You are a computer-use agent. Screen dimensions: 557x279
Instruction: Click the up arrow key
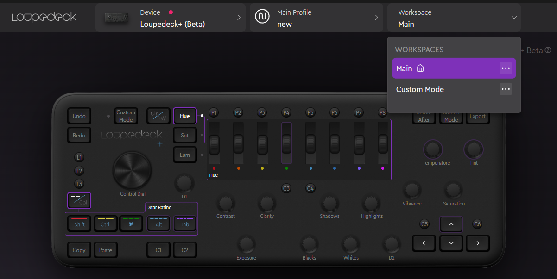[x=451, y=224]
